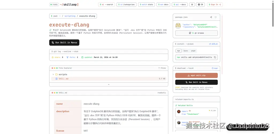Image resolution: width=274 pixels, height=134 pixels.
Task: Click Run Skill in Manus below the description
Action: coord(64,43)
